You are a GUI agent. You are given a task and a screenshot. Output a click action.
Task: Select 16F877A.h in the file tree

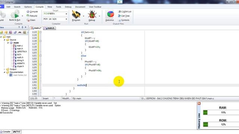click(22, 52)
